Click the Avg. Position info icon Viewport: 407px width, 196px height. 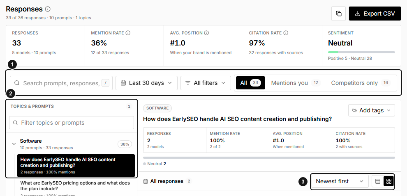coord(206,33)
